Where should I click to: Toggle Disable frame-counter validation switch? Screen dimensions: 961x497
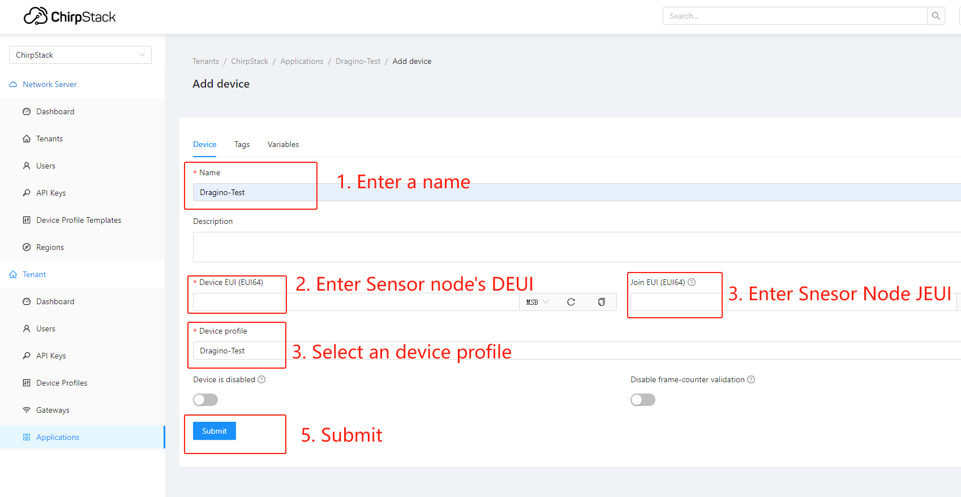[643, 400]
